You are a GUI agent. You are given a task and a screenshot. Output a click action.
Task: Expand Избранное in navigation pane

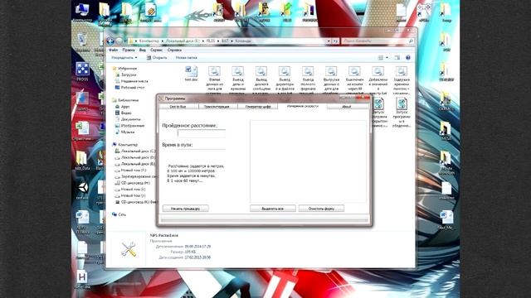click(x=124, y=69)
